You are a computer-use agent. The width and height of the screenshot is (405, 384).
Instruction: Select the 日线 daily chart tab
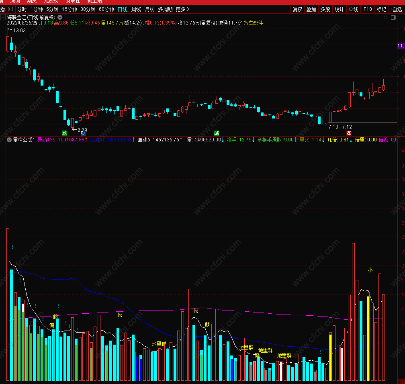[x=123, y=10]
